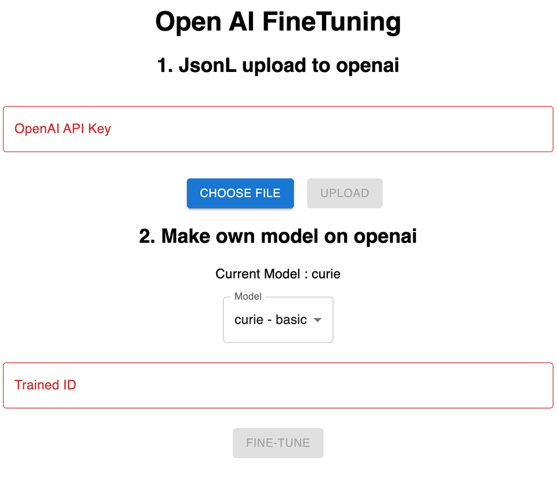Focus the Trained ID text field

(278, 385)
